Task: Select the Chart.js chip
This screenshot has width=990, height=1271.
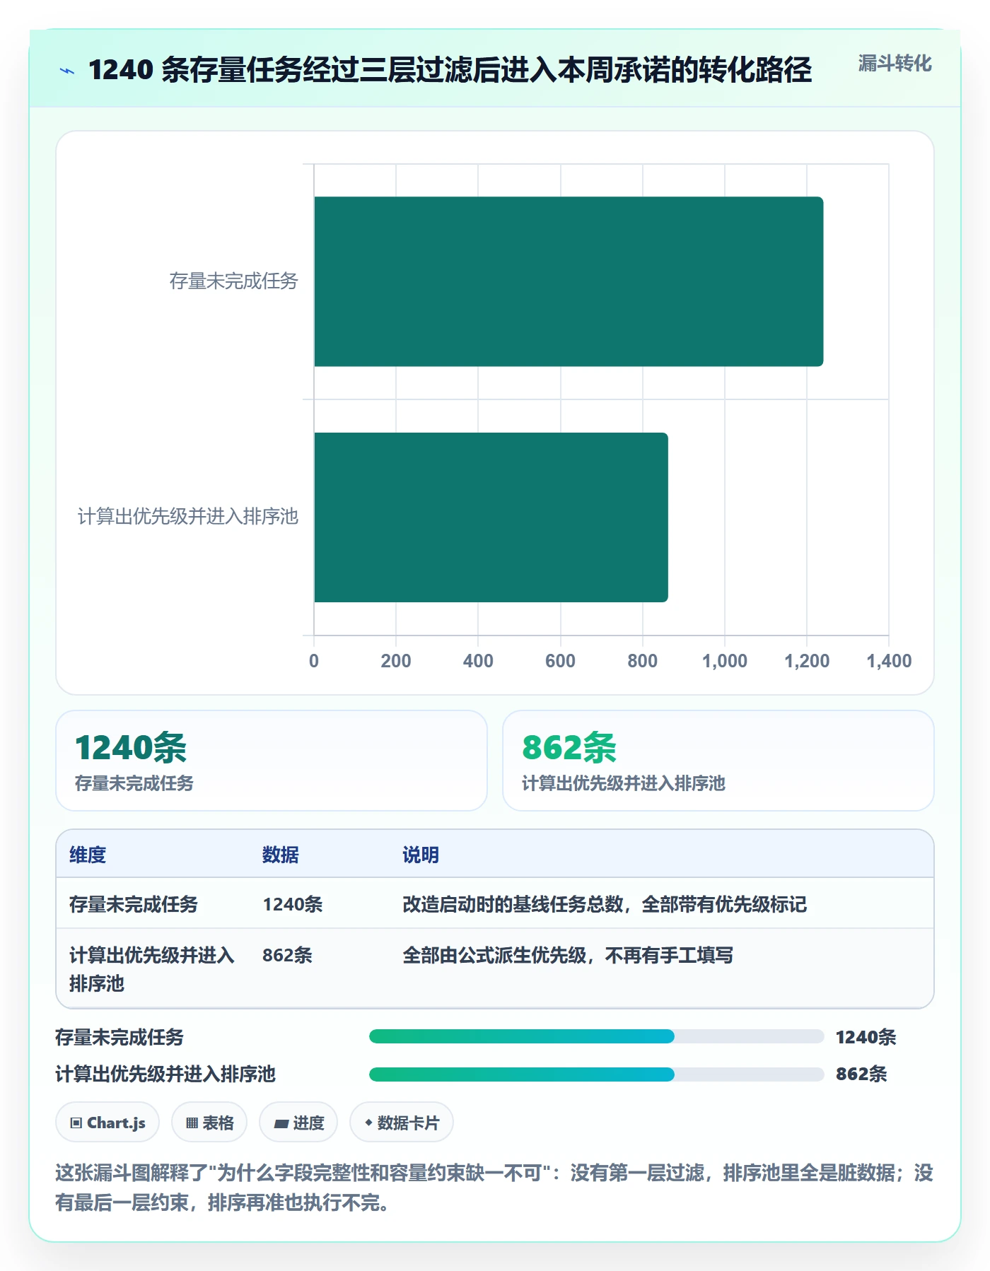Action: (107, 1123)
